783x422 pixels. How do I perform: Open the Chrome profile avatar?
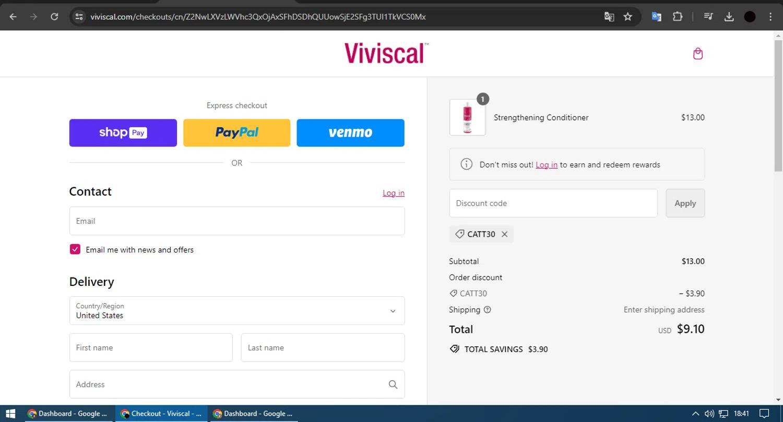(x=750, y=17)
